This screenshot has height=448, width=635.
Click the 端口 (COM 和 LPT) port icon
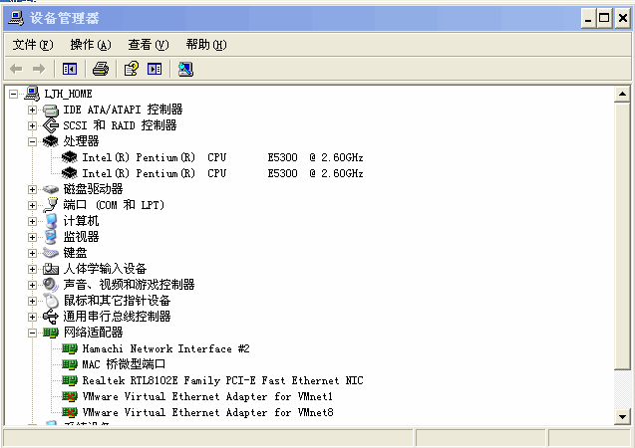click(x=51, y=205)
